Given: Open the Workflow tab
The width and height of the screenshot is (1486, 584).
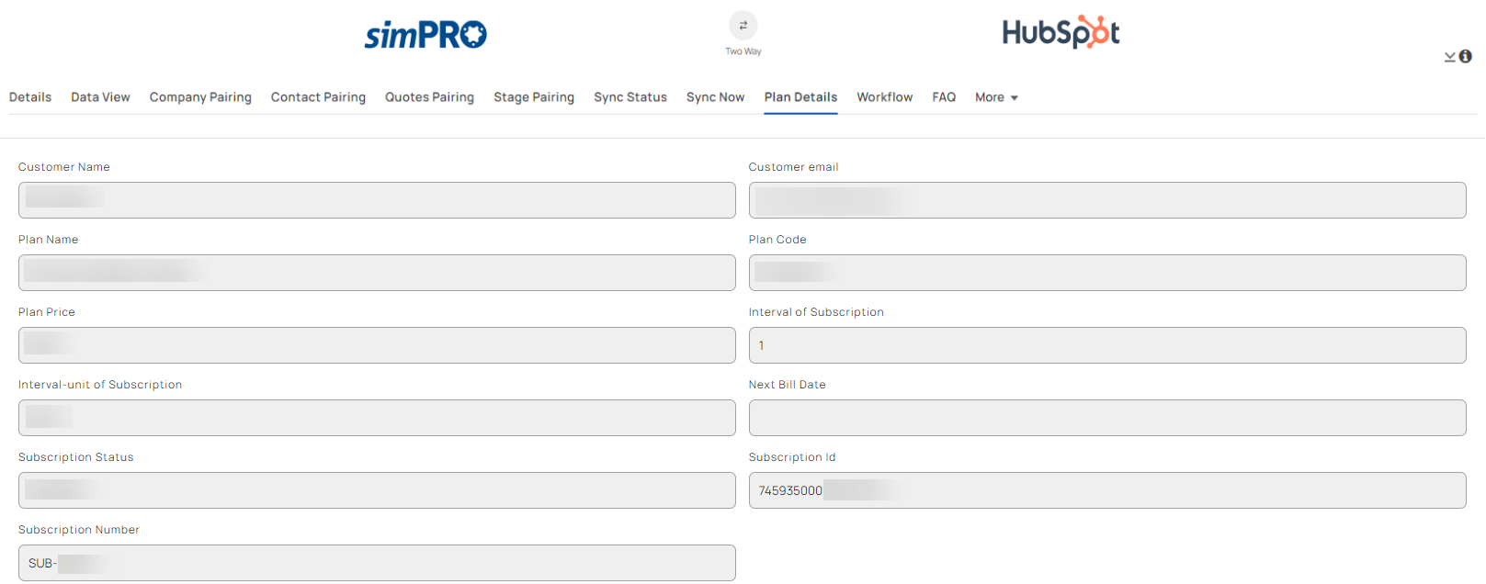Looking at the screenshot, I should [884, 97].
